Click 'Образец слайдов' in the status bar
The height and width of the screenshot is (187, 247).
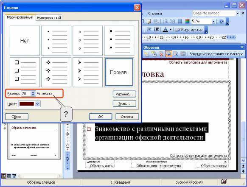(41, 182)
